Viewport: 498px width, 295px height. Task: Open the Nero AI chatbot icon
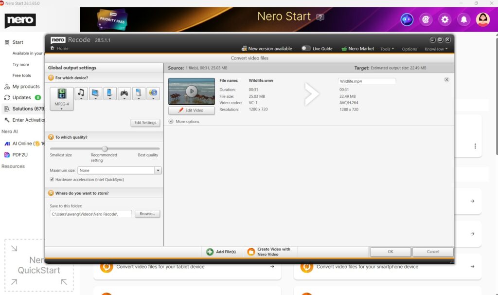click(x=407, y=19)
